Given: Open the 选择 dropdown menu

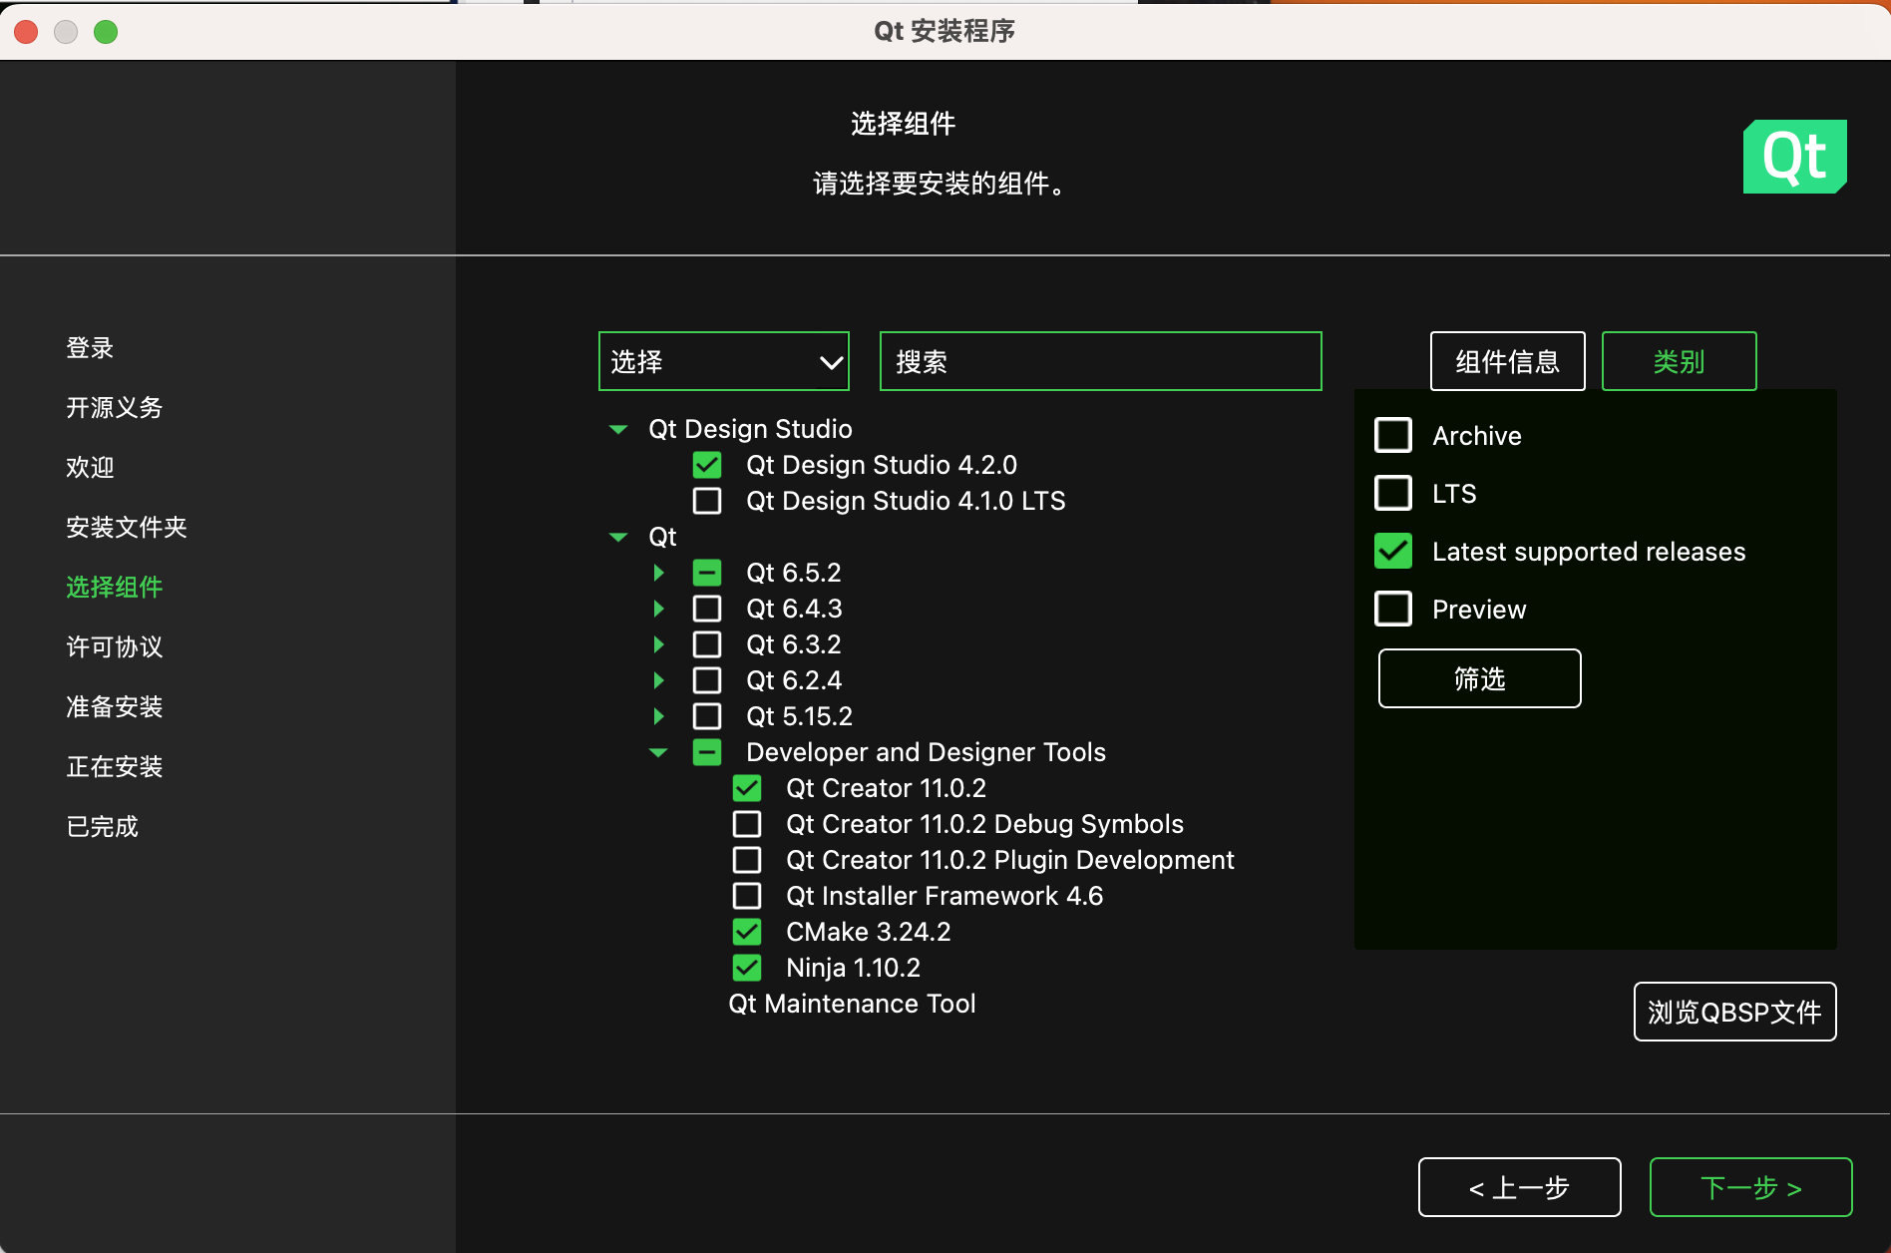Looking at the screenshot, I should (724, 361).
